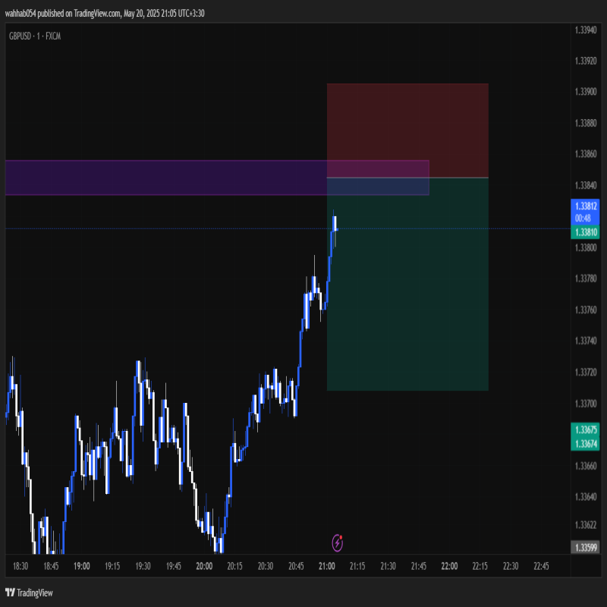Click the 1.33622 price scale value

(585, 525)
